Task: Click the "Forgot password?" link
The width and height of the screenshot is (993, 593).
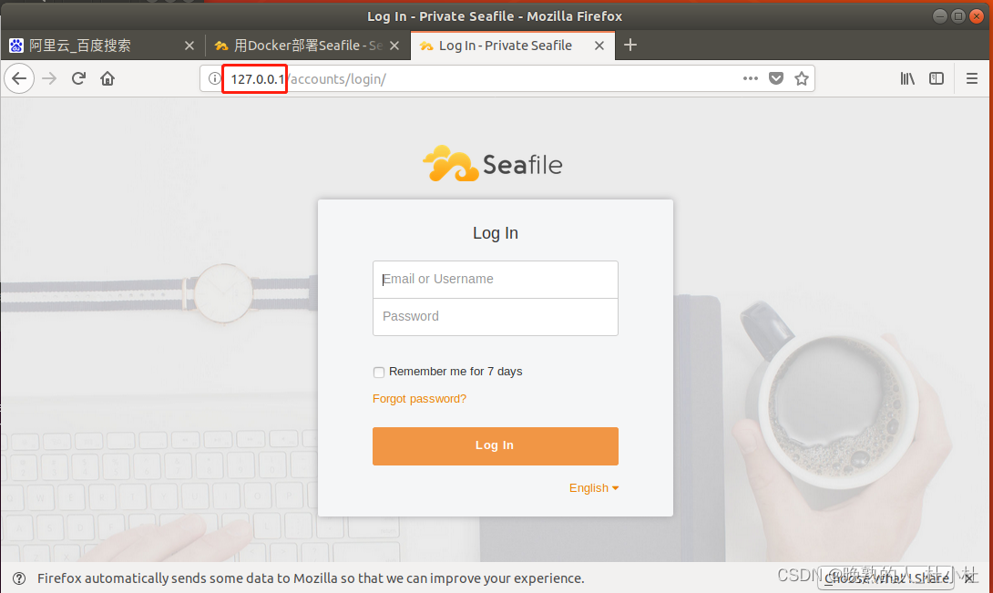Action: [419, 398]
